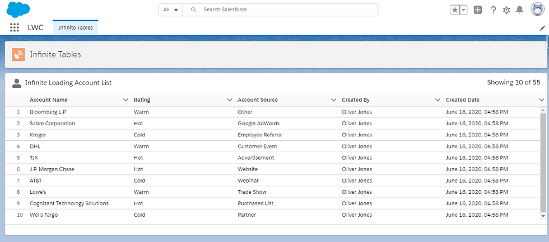Click the Infinite Tables page heading
This screenshot has height=242, width=549.
pyautogui.click(x=55, y=54)
